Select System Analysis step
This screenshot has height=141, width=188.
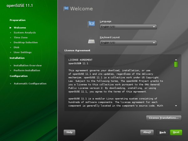[x=25, y=33]
